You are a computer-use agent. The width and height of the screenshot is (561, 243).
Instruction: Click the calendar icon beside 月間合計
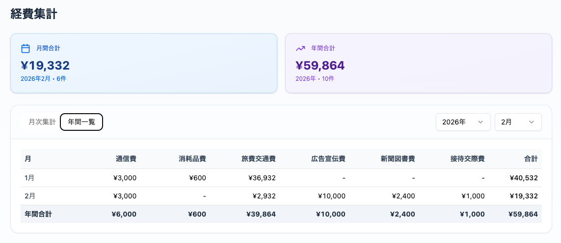(26, 49)
